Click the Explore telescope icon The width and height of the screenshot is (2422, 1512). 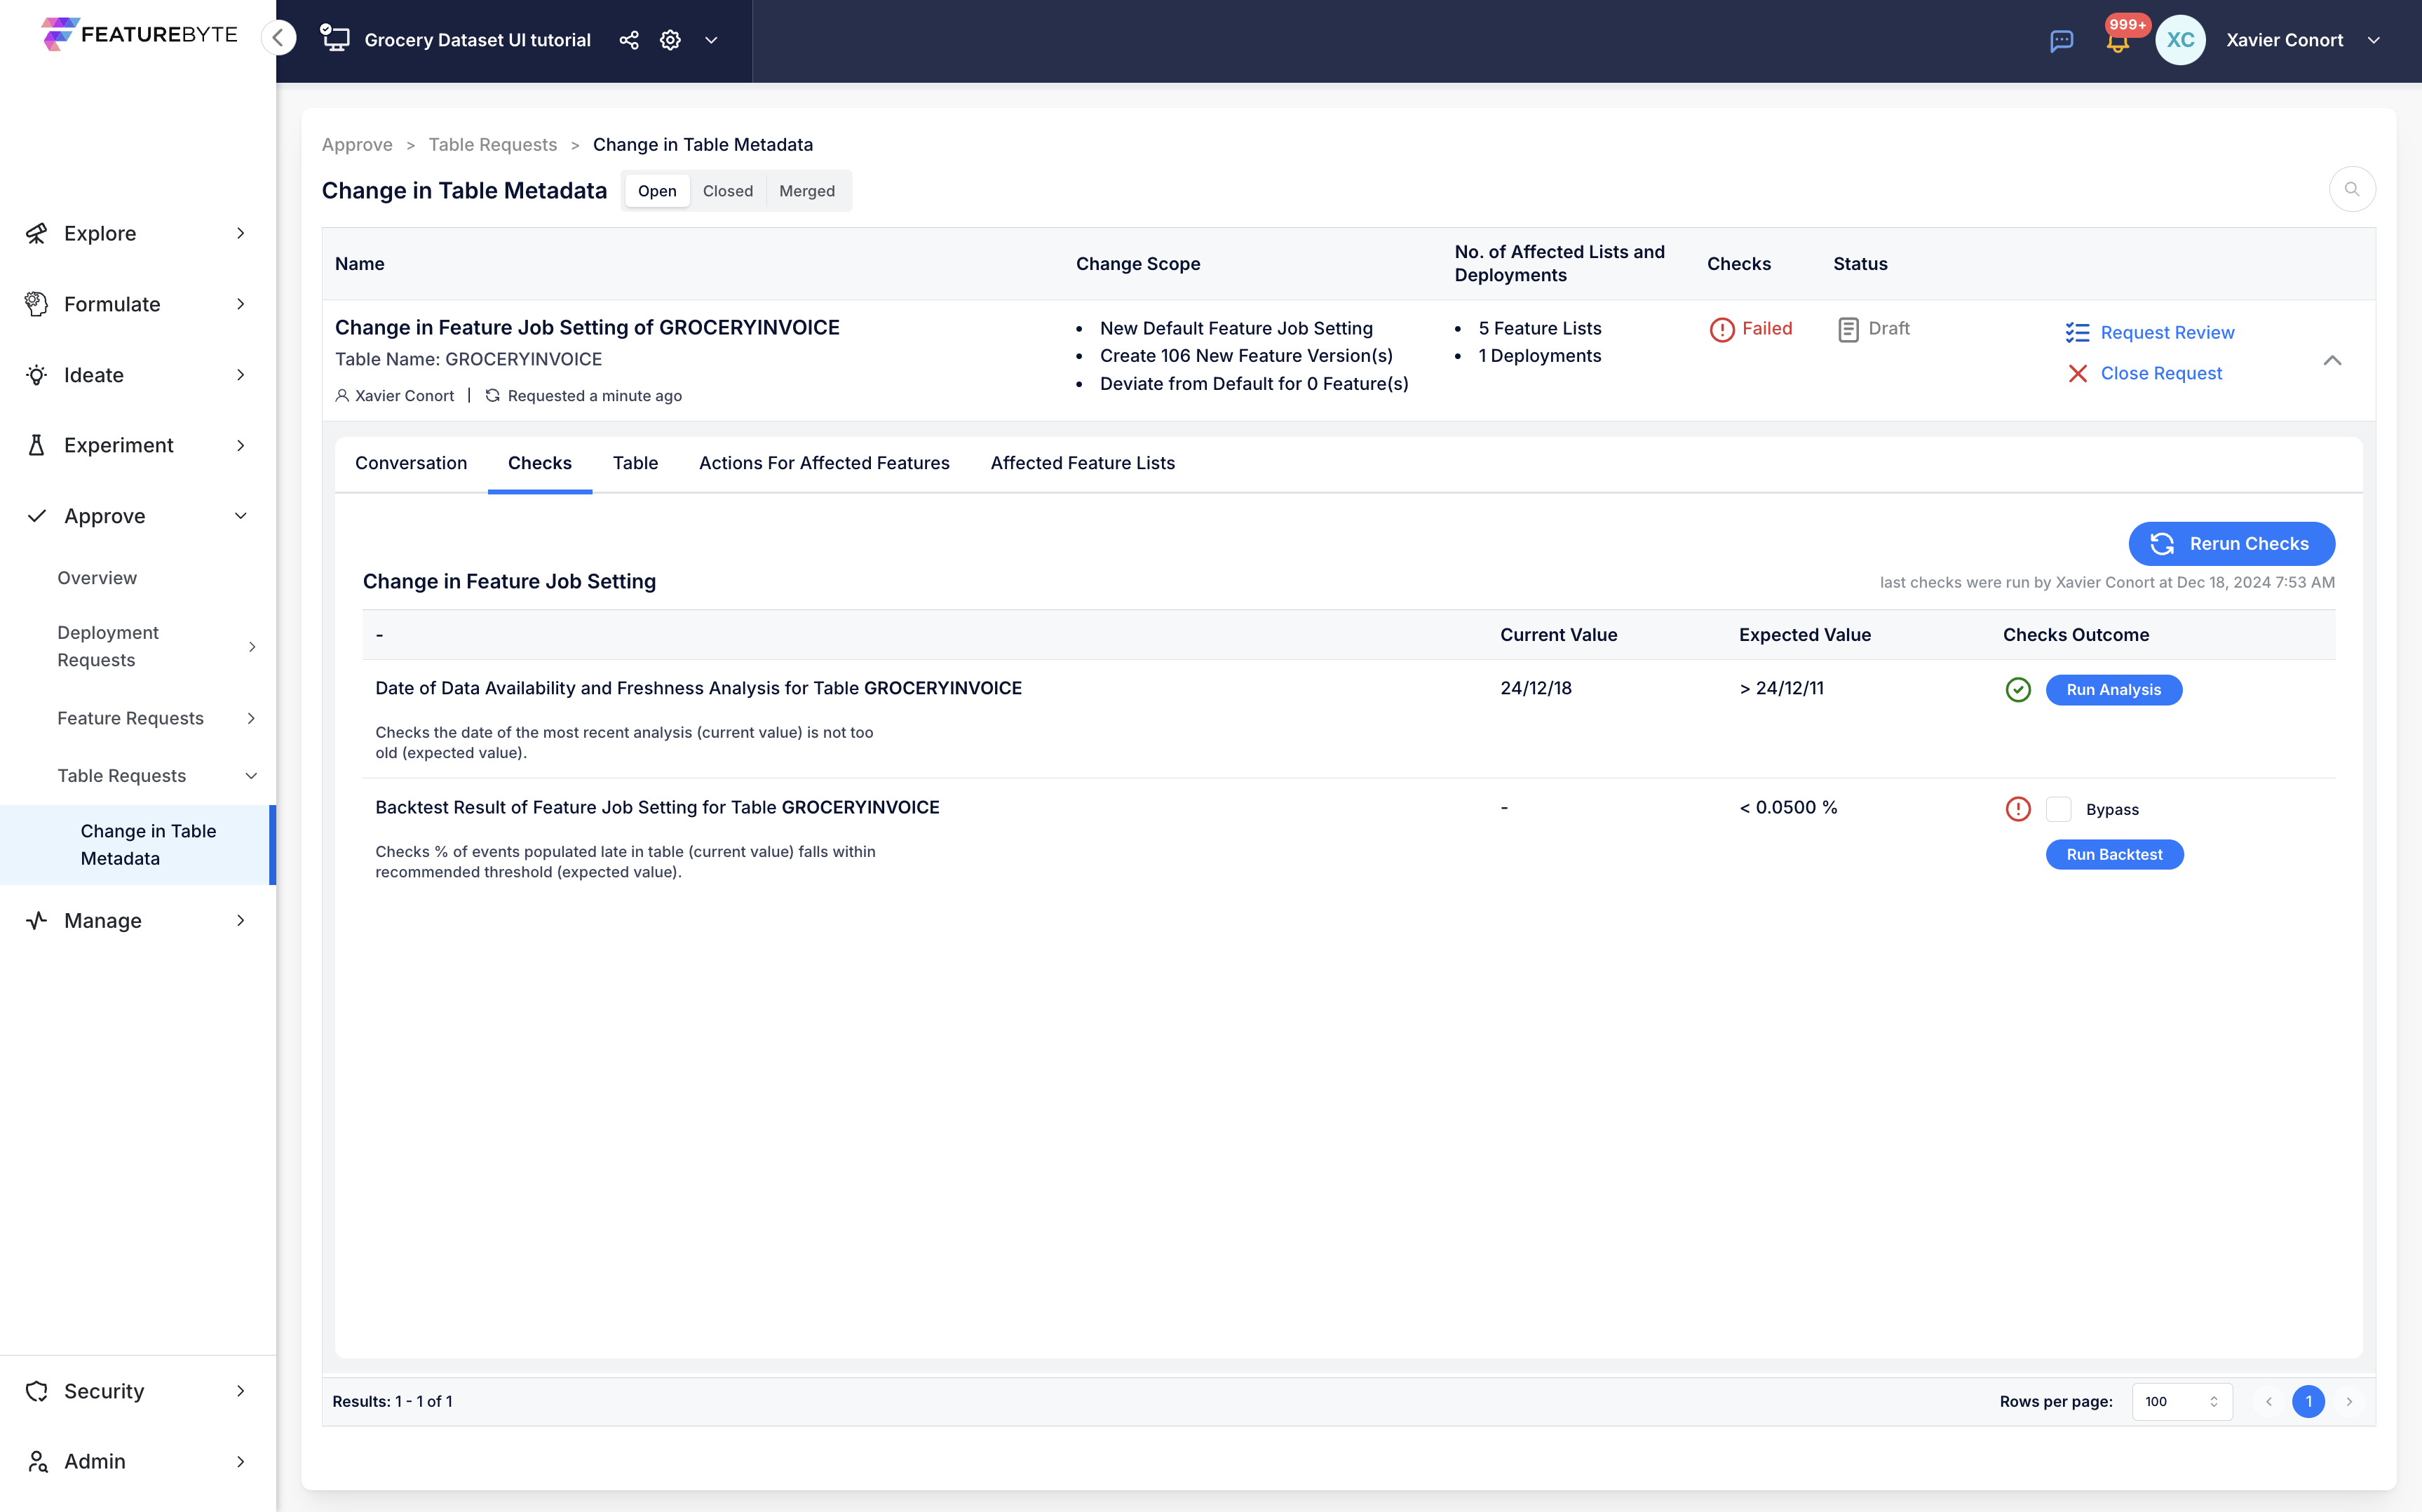tap(37, 233)
